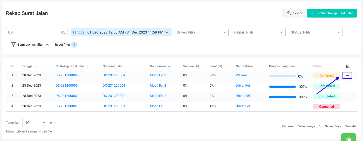Expand the Helper: Pilih dropdown

pos(258,32)
